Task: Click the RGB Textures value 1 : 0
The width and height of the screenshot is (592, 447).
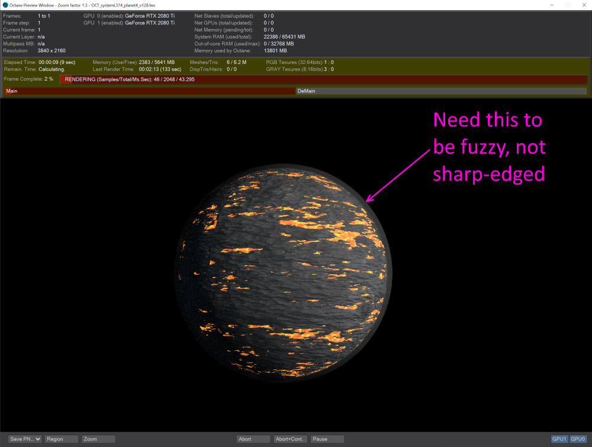Action: tap(329, 62)
